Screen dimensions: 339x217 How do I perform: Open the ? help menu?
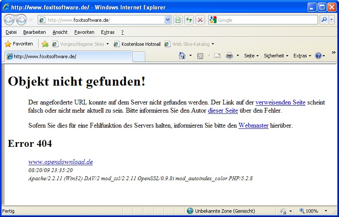click(122, 32)
